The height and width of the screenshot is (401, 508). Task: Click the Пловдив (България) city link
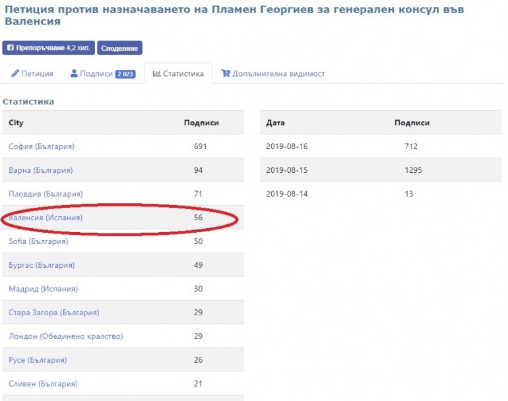(x=46, y=194)
